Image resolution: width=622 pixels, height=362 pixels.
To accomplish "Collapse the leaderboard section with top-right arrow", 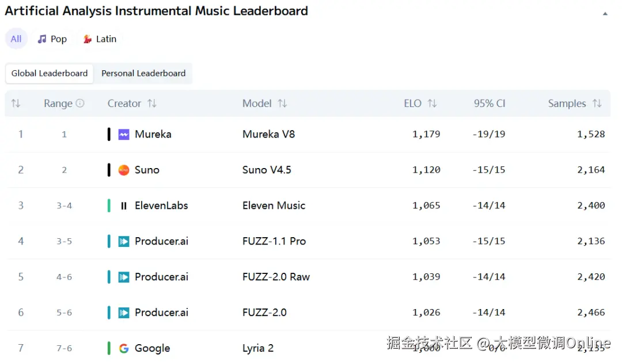I will [x=605, y=13].
